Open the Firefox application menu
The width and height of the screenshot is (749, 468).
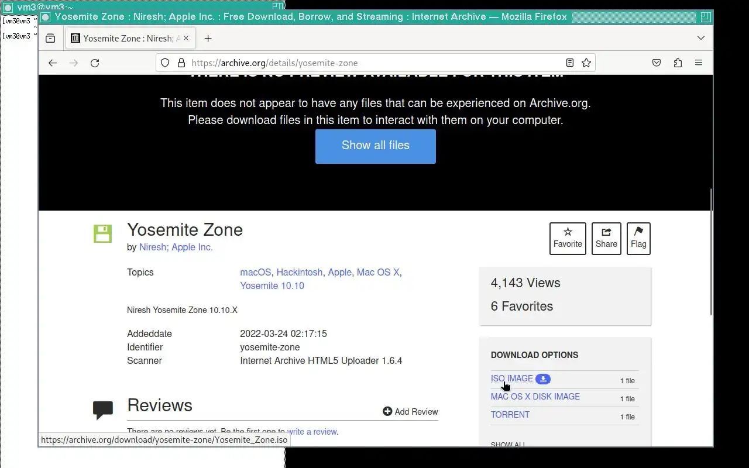point(699,63)
